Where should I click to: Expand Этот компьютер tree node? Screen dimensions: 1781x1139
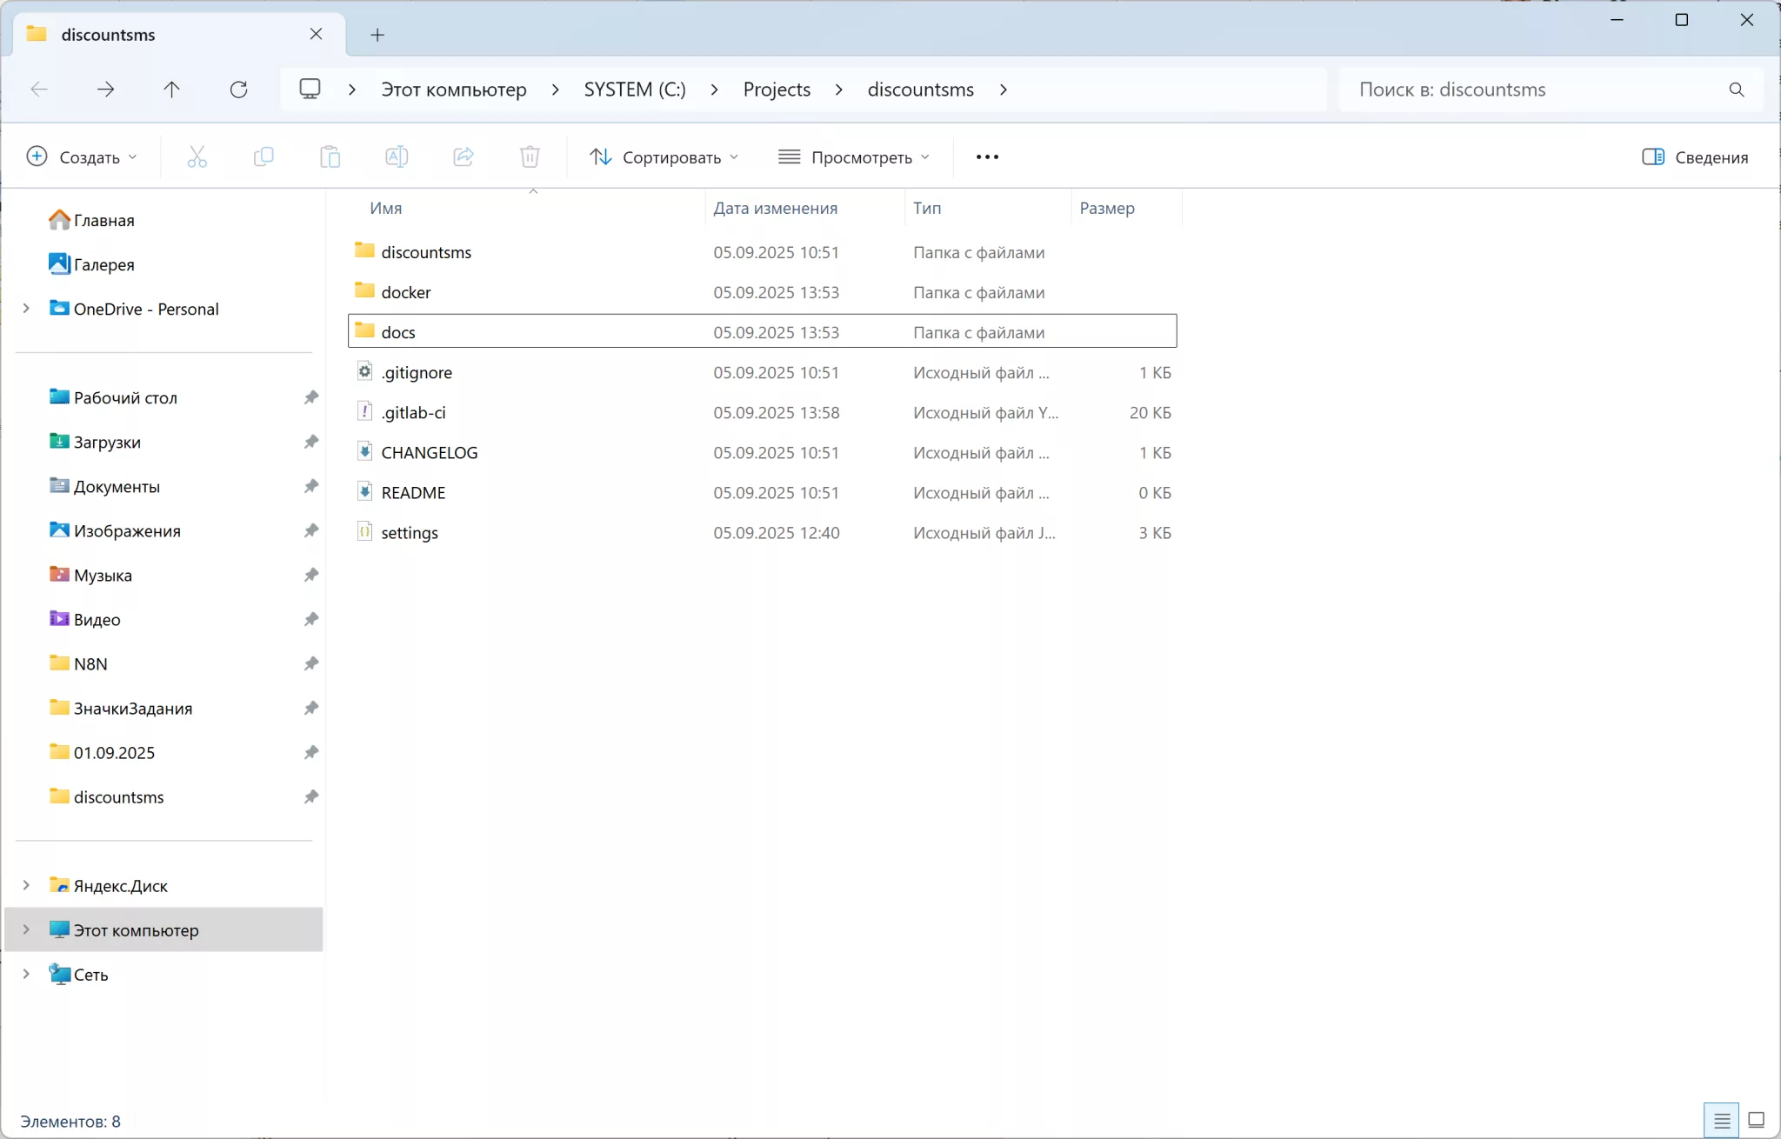click(26, 929)
